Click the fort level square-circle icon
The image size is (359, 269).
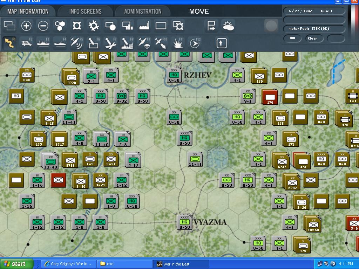pyautogui.click(x=77, y=26)
